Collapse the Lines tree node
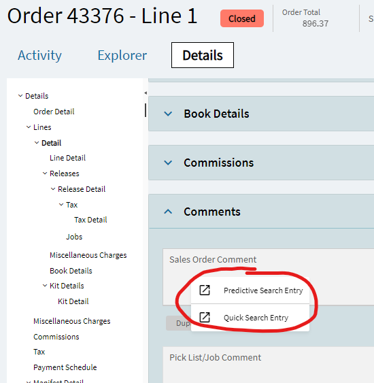 [29, 127]
